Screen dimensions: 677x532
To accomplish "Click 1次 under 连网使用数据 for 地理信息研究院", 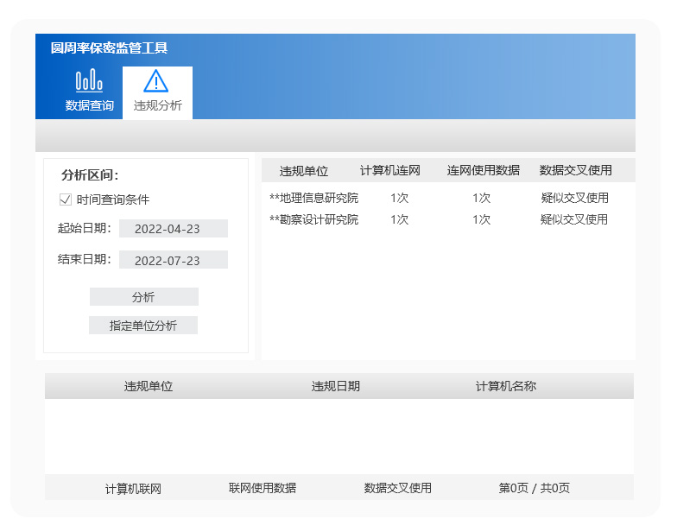I will (482, 199).
